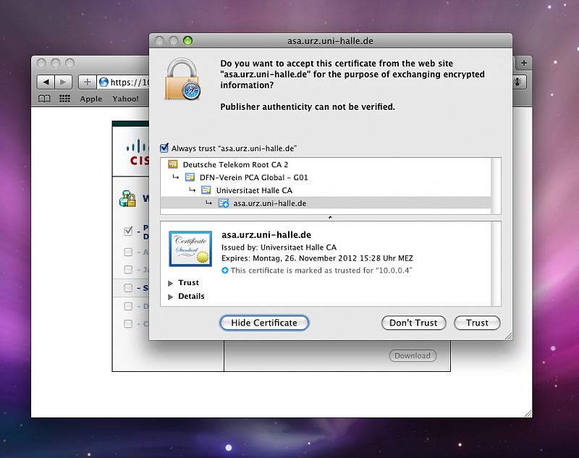Click the Download button on the Safari page
579x458 pixels.
(413, 356)
